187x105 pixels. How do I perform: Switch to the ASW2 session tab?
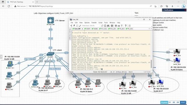pyautogui.click(x=95, y=29)
